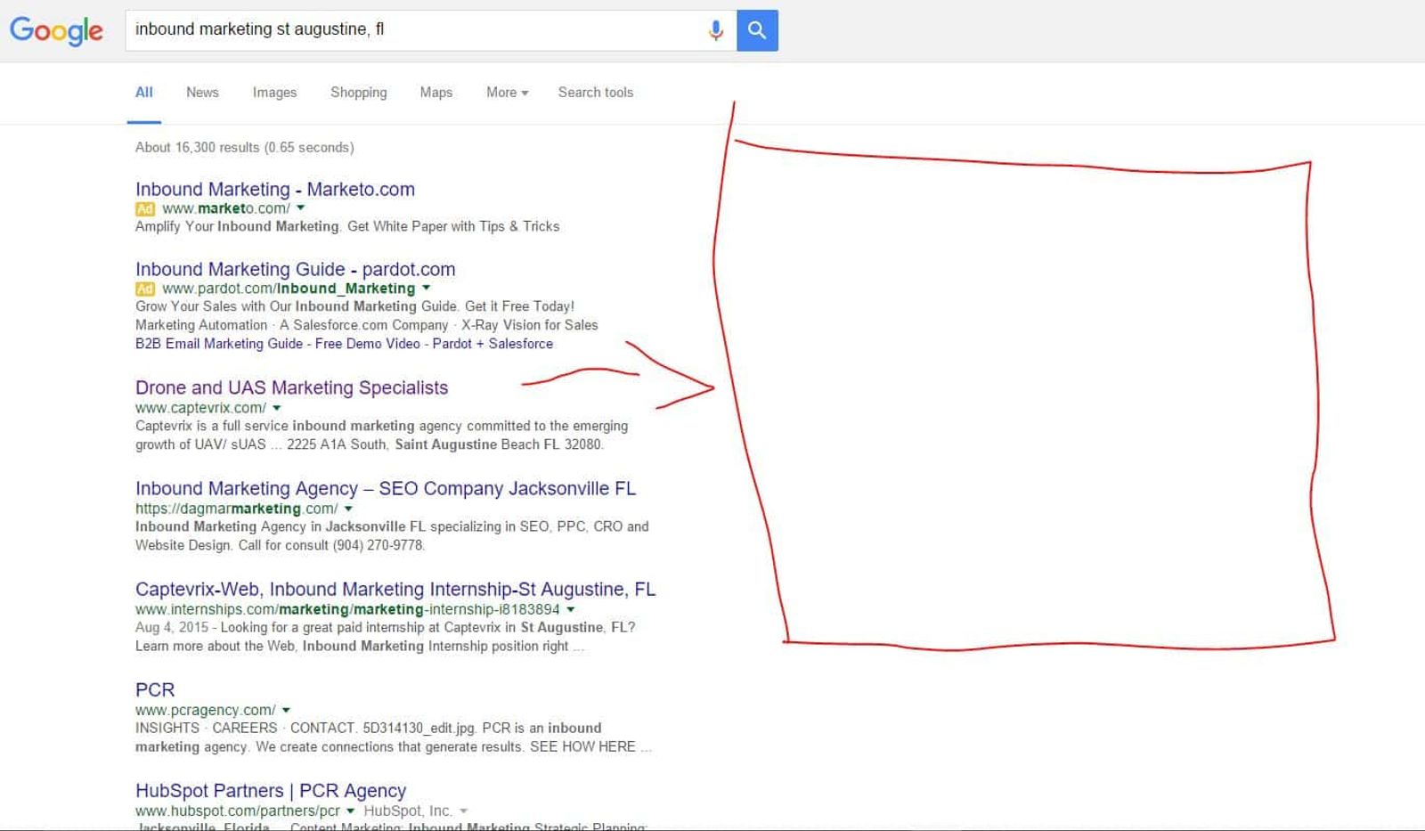Viewport: 1425px width, 831px height.
Task: Click 'Aug 4, 2015' snippet date line
Action: (x=172, y=627)
